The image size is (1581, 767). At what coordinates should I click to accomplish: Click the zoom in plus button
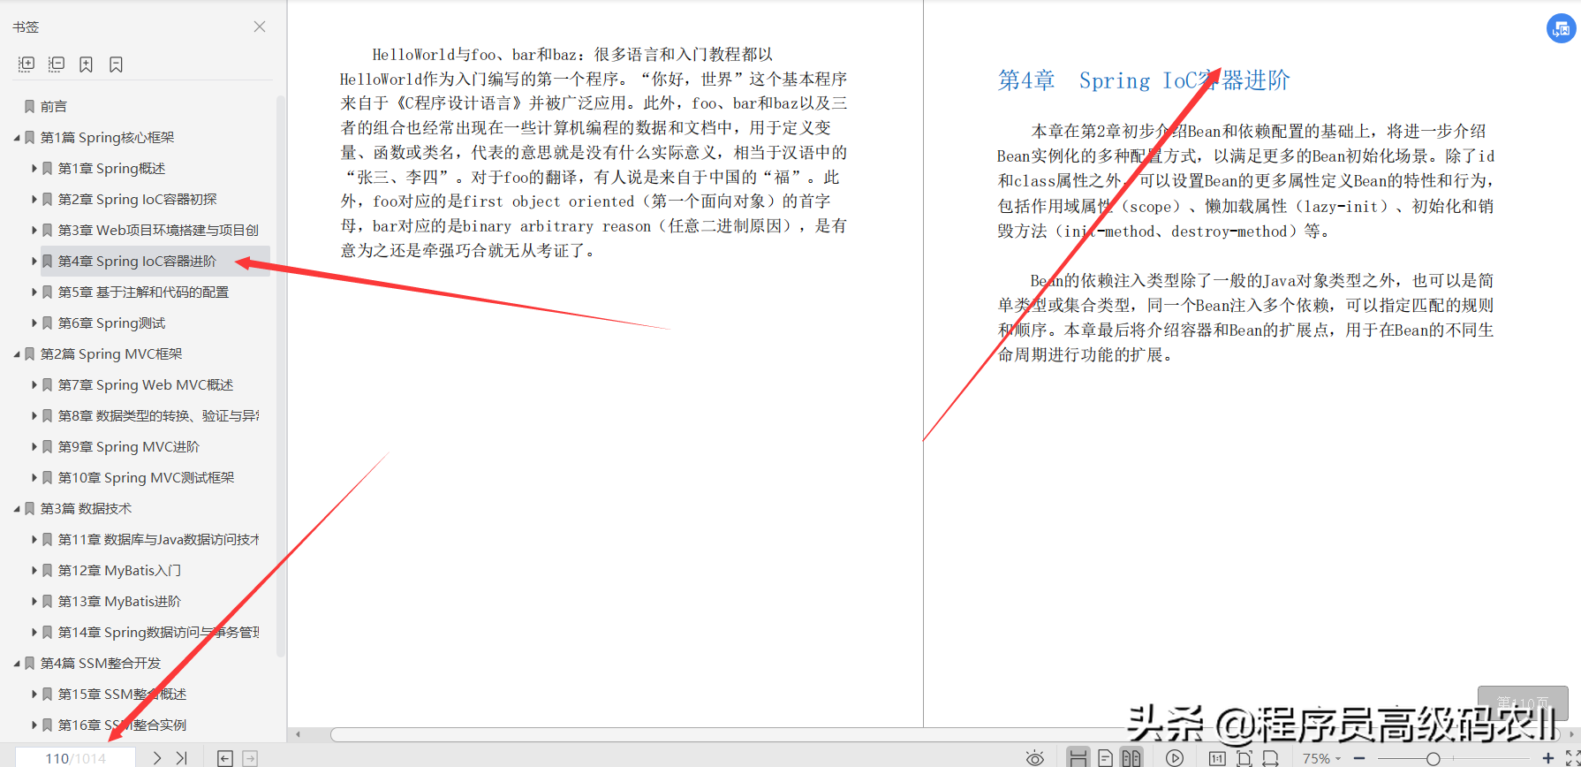(x=1547, y=758)
